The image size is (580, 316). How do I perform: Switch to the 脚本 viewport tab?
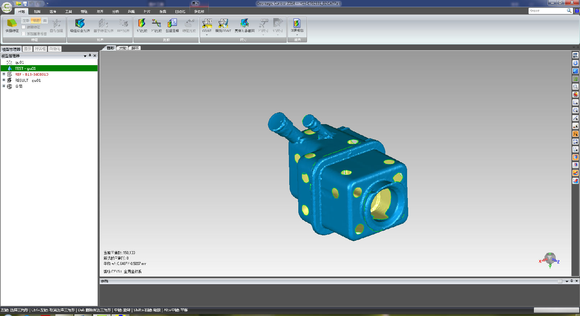(x=135, y=48)
